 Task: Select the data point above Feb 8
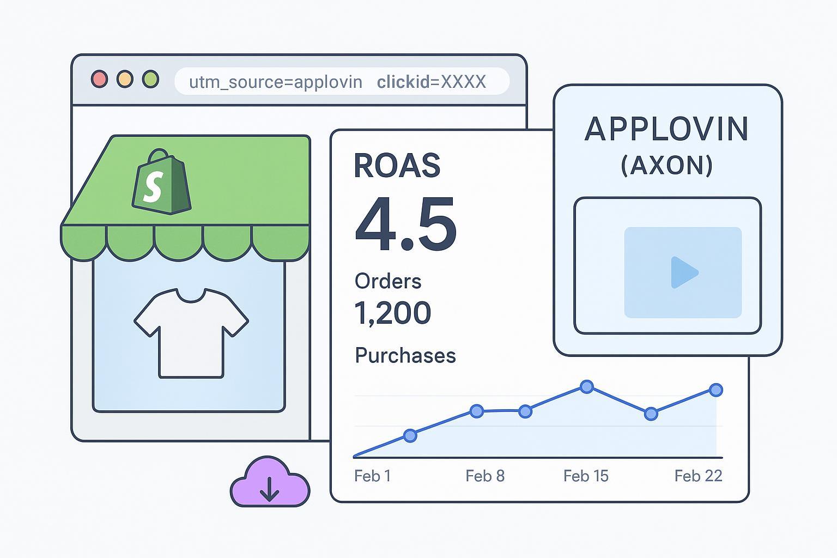477,411
